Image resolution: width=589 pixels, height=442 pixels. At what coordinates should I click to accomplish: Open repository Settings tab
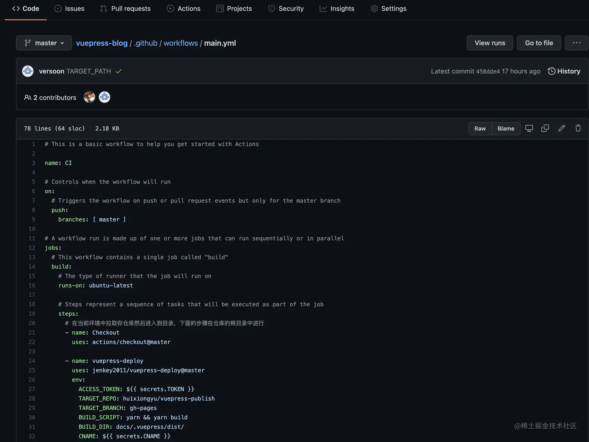pos(388,9)
